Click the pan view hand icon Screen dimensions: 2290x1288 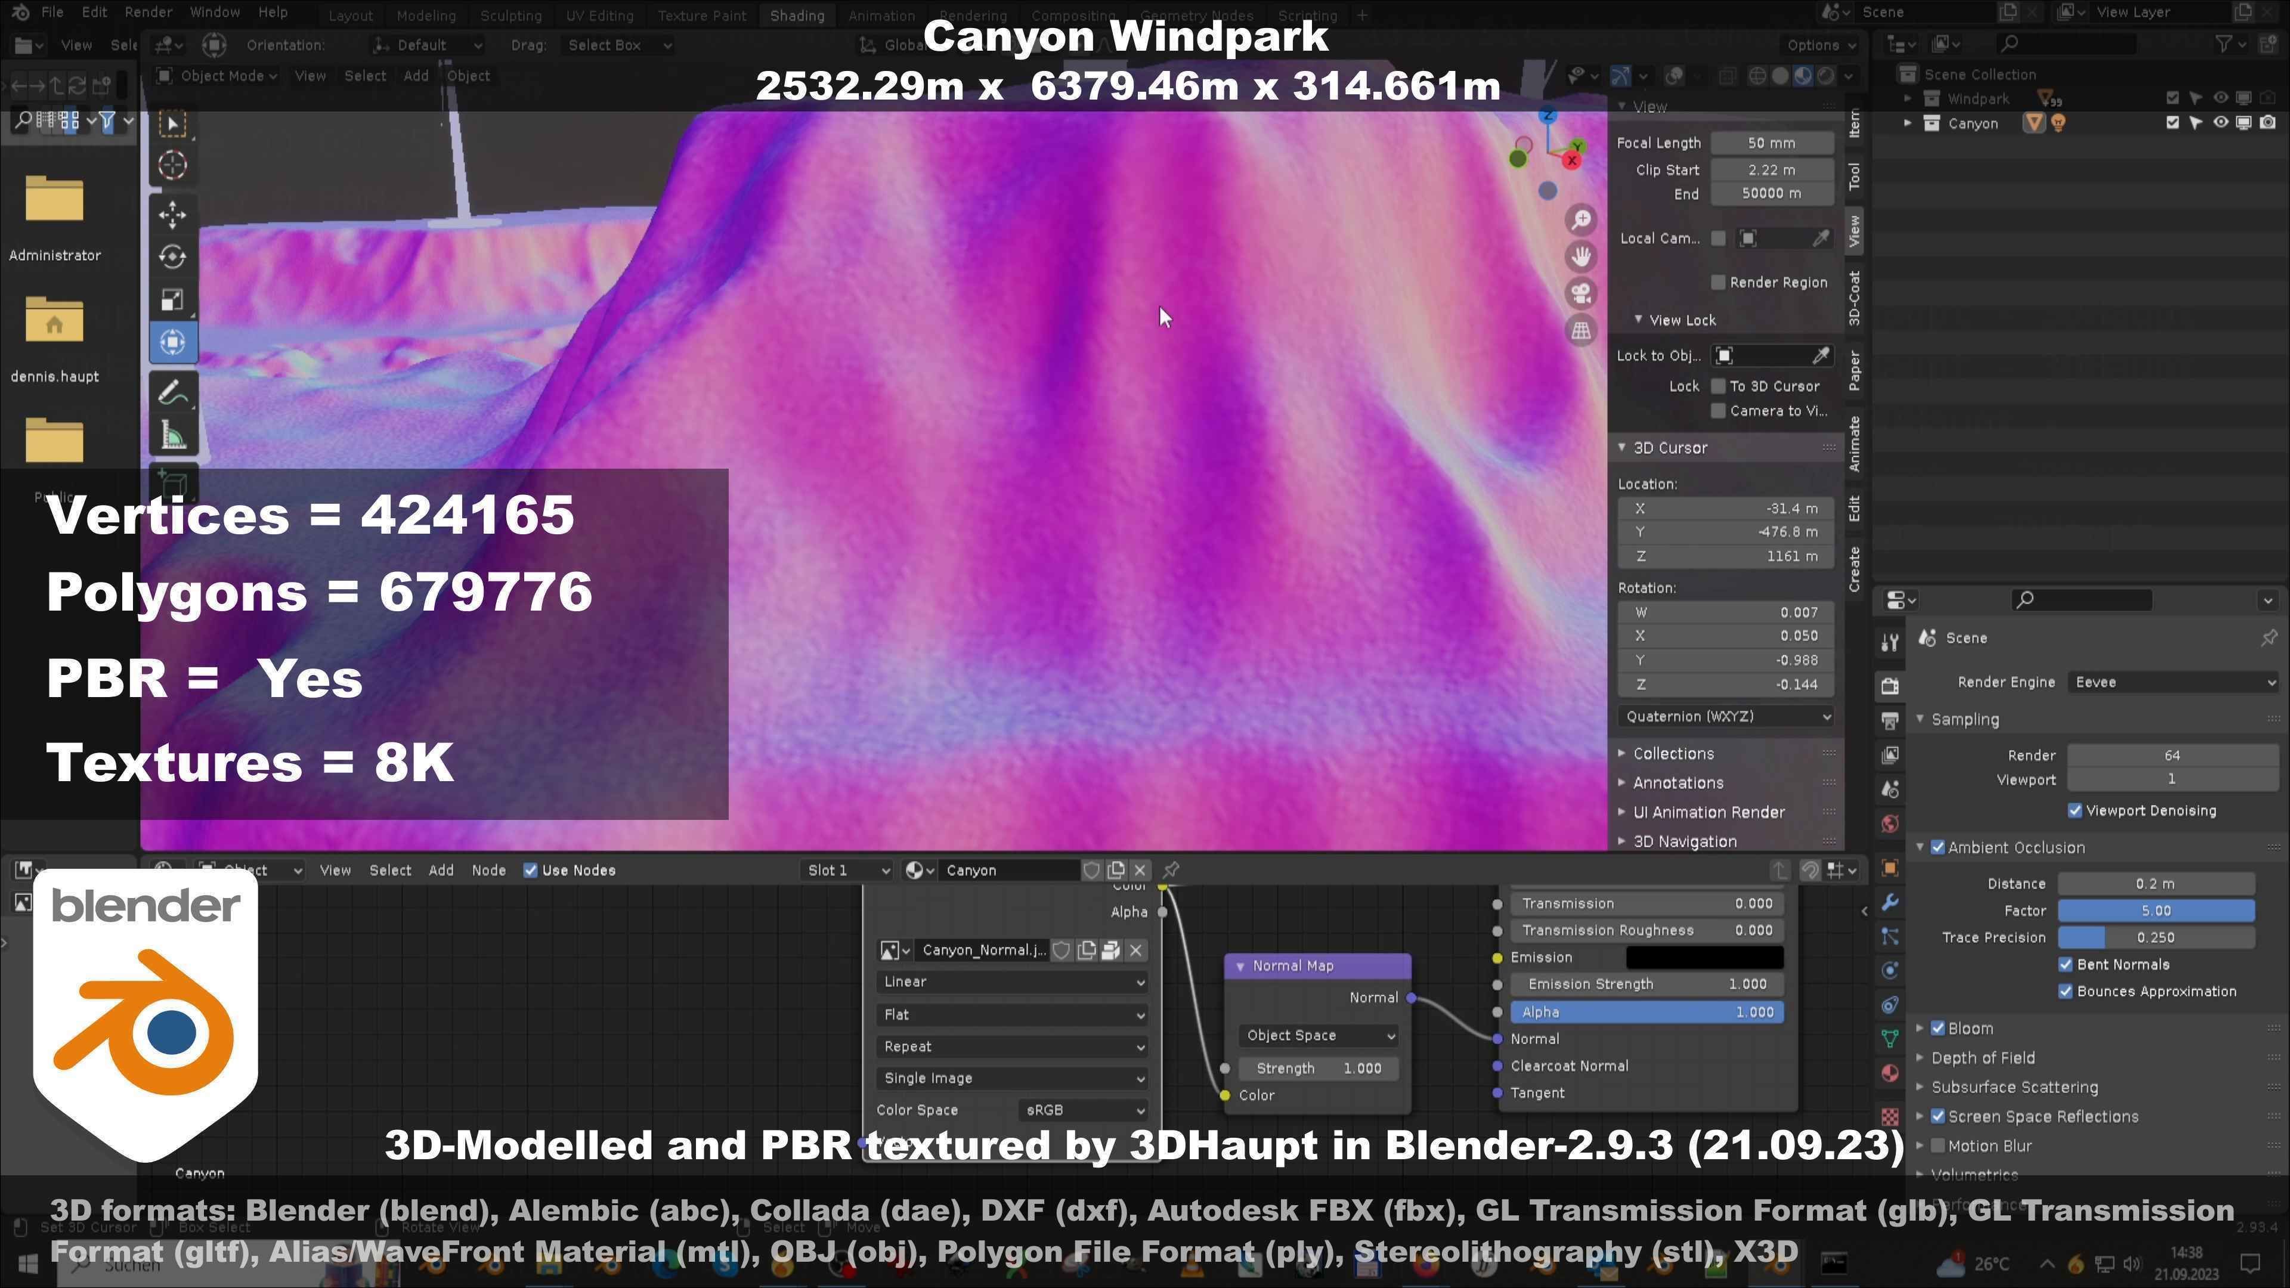(1580, 257)
